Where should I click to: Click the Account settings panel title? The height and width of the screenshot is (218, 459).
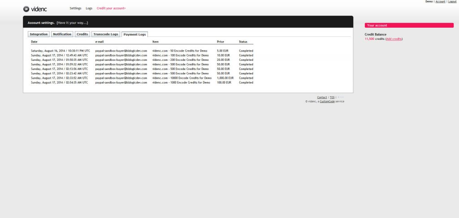tap(41, 23)
